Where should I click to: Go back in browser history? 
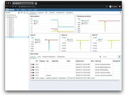(7, 7)
